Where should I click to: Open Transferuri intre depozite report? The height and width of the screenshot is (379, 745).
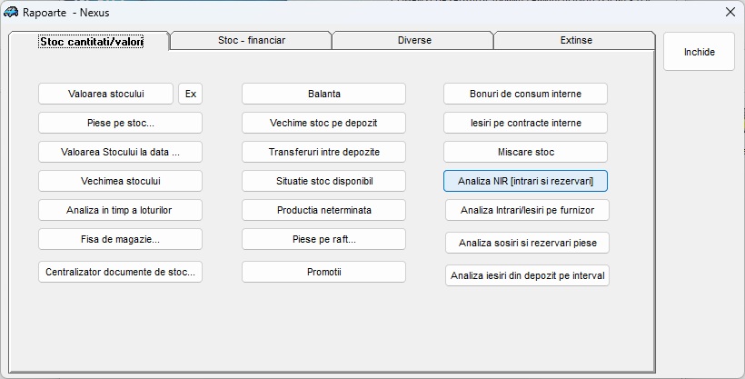pos(323,152)
